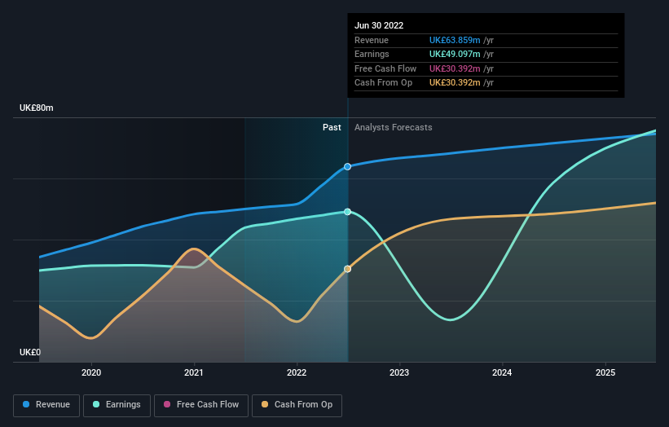Click the 2022 x-axis label
Image resolution: width=669 pixels, height=427 pixels.
coord(297,373)
